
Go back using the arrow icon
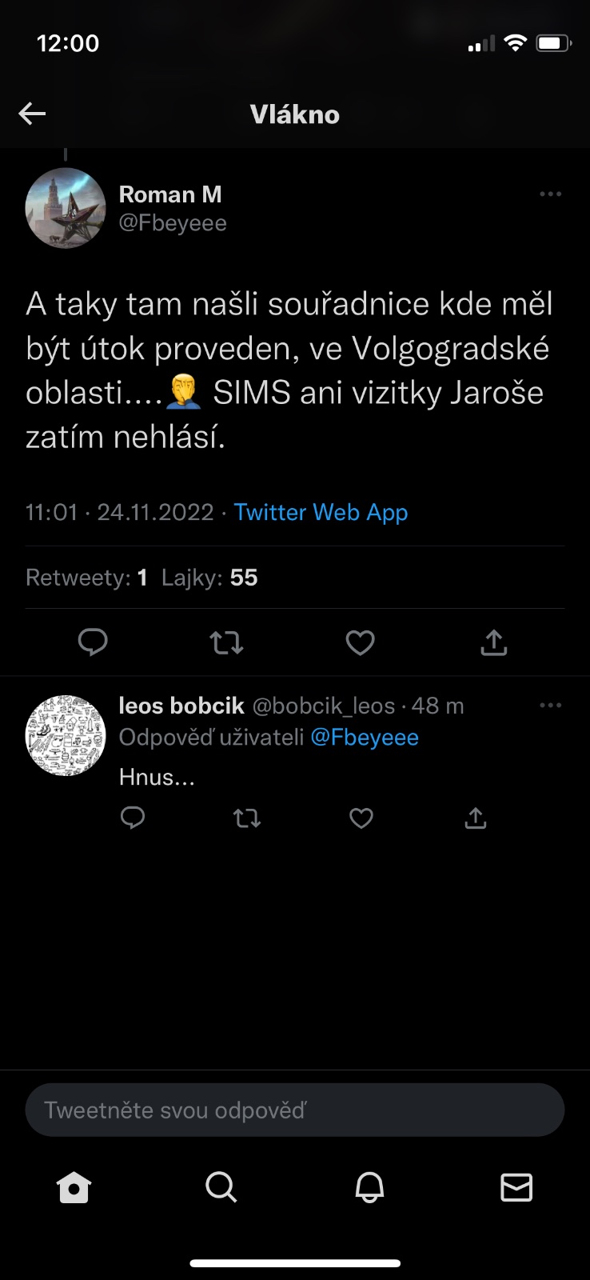pos(32,114)
